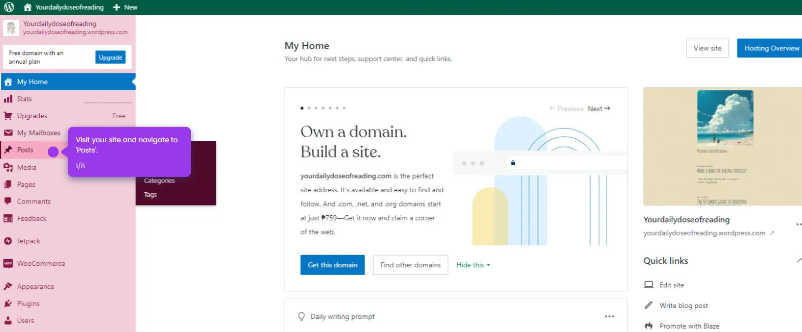Viewport: 802px width, 332px height.
Task: Click the Daily writing prompt lightbulb icon
Action: pyautogui.click(x=301, y=317)
